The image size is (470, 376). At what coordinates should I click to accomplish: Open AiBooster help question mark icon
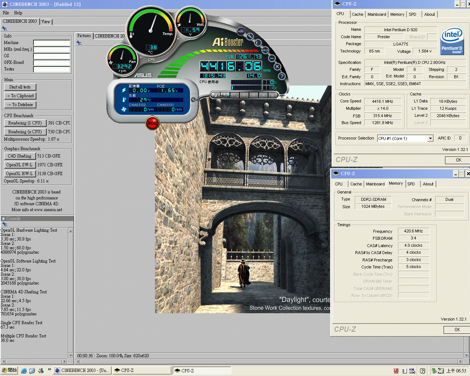282,76
